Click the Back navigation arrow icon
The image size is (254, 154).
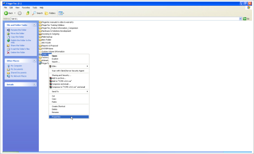click(x=6, y=13)
